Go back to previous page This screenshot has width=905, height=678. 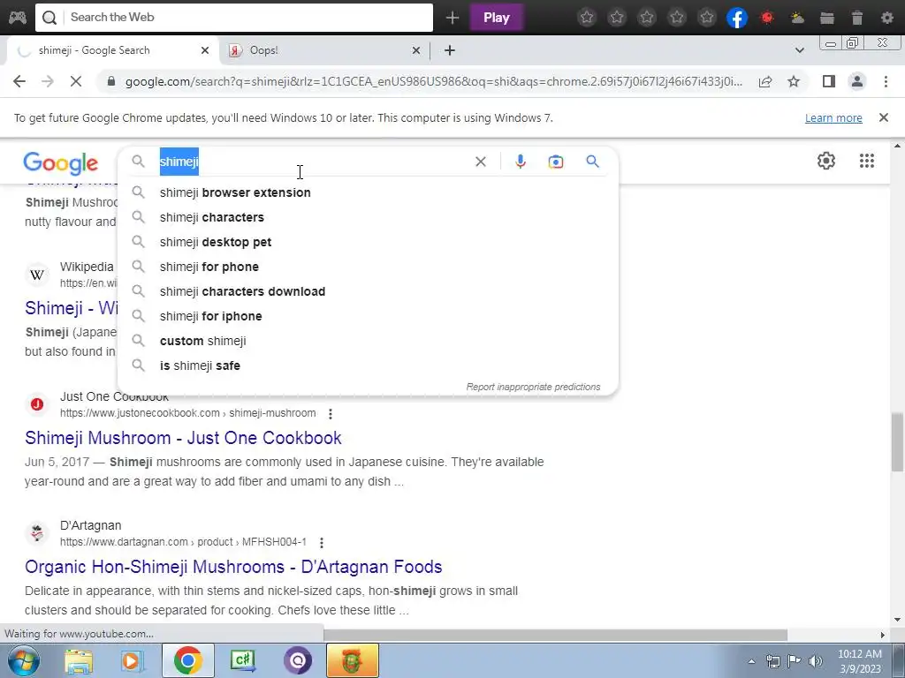19,81
